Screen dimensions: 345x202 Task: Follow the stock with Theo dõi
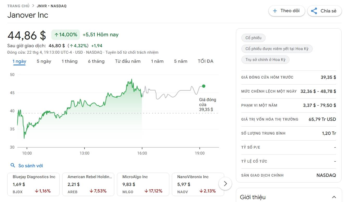pyautogui.click(x=287, y=11)
